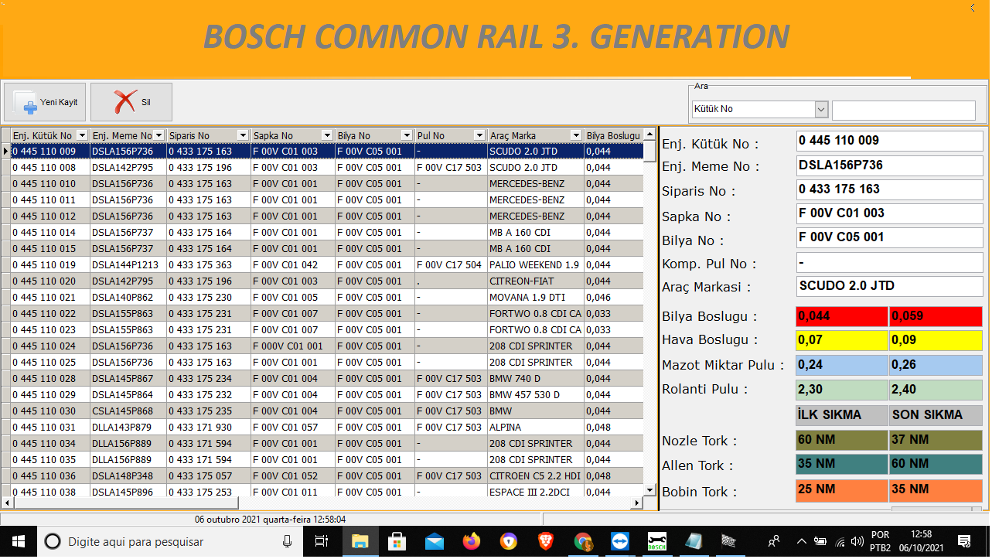Open the Bosch tool app from the taskbar

point(656,541)
